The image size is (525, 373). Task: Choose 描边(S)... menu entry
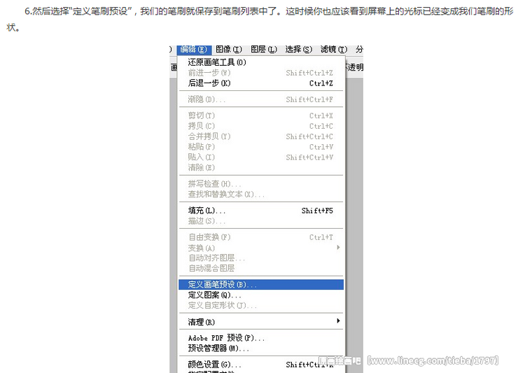click(x=261, y=221)
